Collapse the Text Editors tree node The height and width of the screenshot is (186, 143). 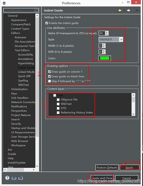click(x=13, y=50)
